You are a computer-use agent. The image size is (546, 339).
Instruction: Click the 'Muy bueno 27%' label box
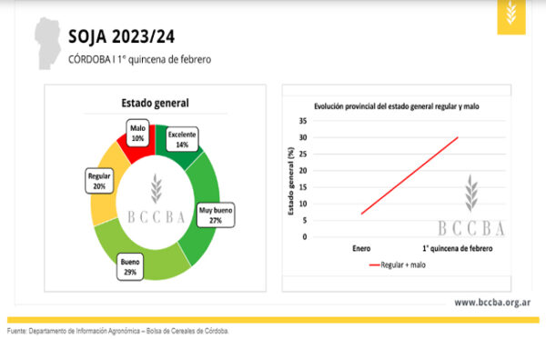[216, 214]
